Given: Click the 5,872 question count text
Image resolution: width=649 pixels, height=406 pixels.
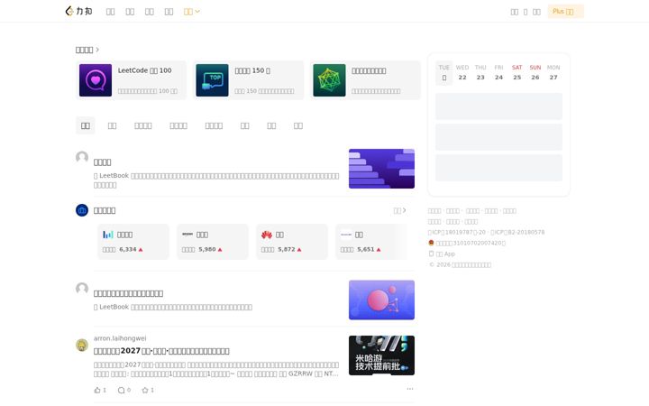Looking at the screenshot, I should pos(287,249).
